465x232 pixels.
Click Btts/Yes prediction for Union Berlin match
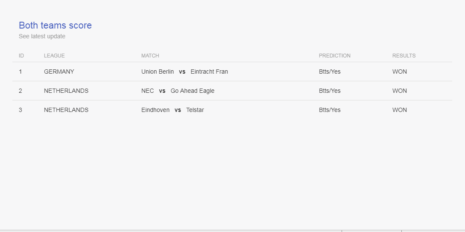(x=330, y=72)
